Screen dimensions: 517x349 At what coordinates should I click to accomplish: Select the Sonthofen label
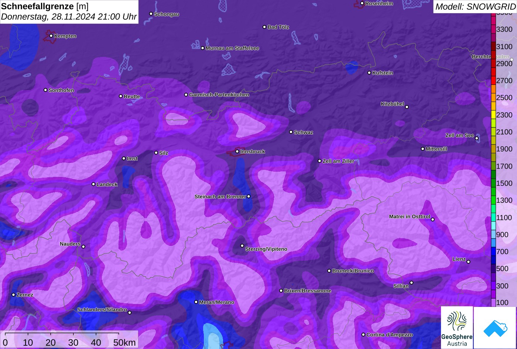61,90
